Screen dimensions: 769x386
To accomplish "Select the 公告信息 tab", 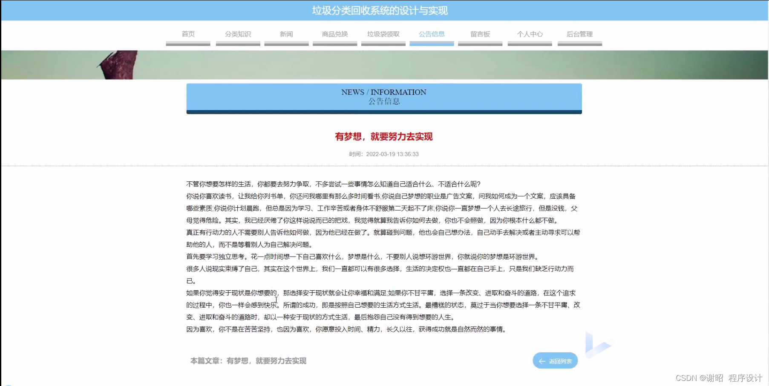I will (432, 34).
